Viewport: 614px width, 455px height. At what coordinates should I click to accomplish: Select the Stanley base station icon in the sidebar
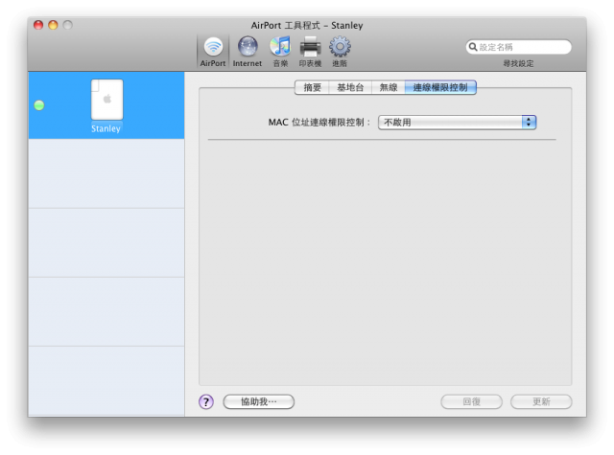pos(106,100)
